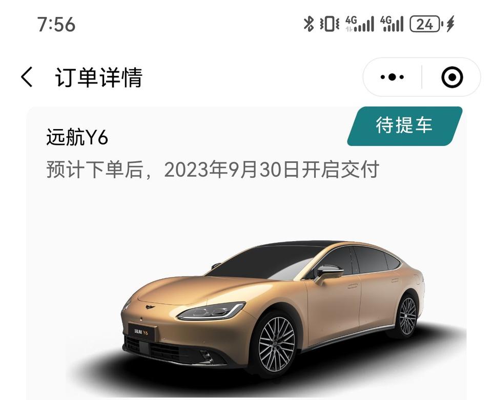Tap the 7:56 clock display
This screenshot has width=492, height=400.
(x=56, y=24)
